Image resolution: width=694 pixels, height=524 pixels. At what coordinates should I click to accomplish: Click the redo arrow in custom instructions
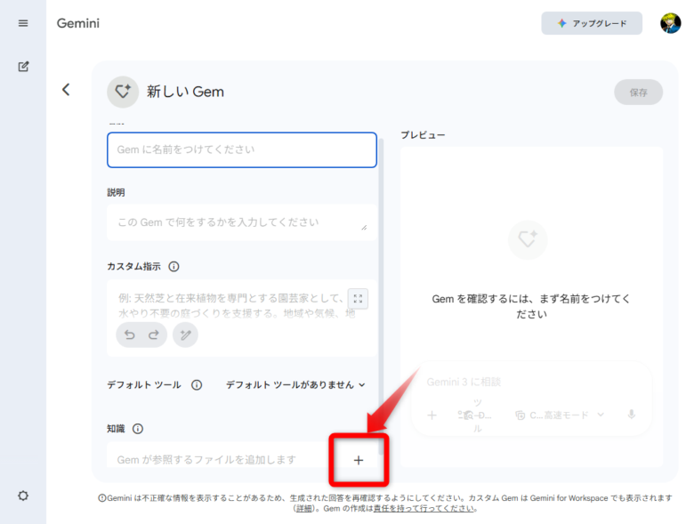(153, 335)
